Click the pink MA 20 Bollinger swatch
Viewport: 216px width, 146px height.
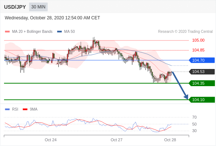click(7, 32)
